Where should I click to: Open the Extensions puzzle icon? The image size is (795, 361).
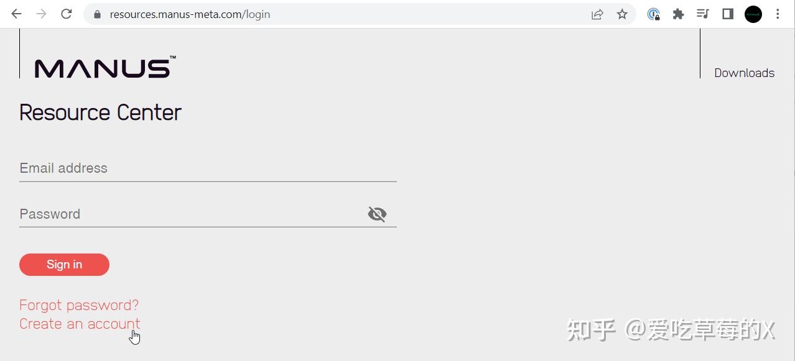(678, 14)
